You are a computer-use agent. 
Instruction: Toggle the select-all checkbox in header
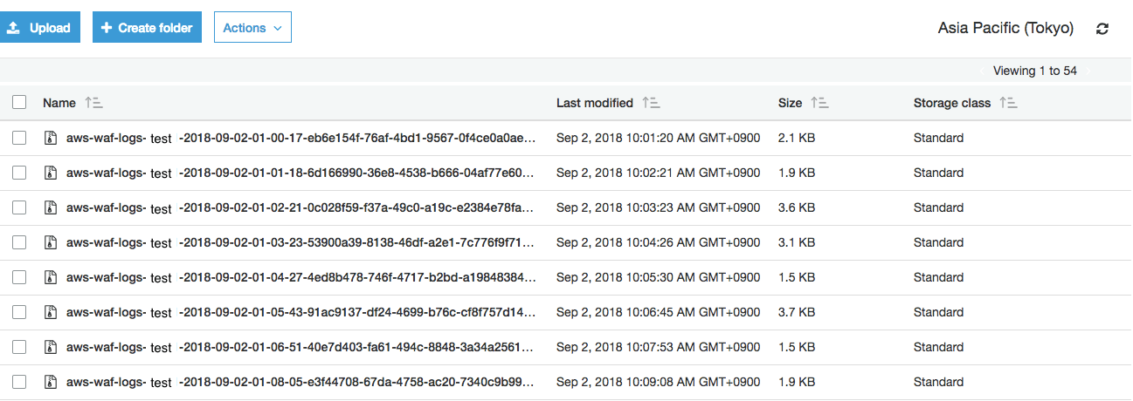[x=19, y=103]
